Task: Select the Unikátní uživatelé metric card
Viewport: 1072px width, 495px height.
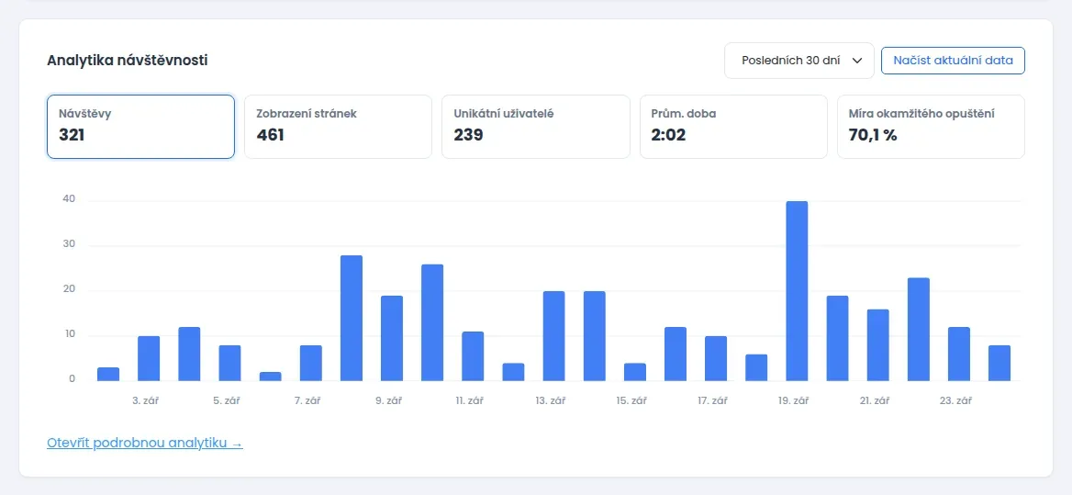Action: 536,127
